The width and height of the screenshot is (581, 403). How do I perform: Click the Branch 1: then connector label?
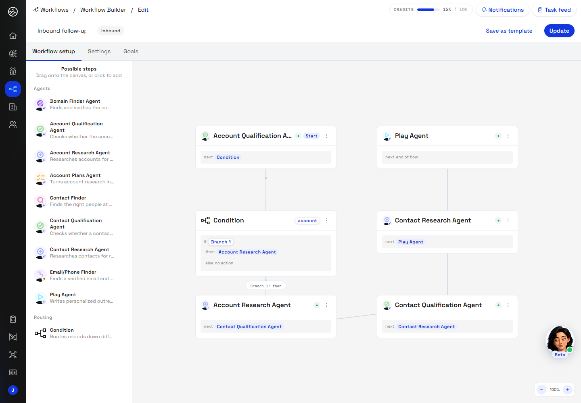266,286
